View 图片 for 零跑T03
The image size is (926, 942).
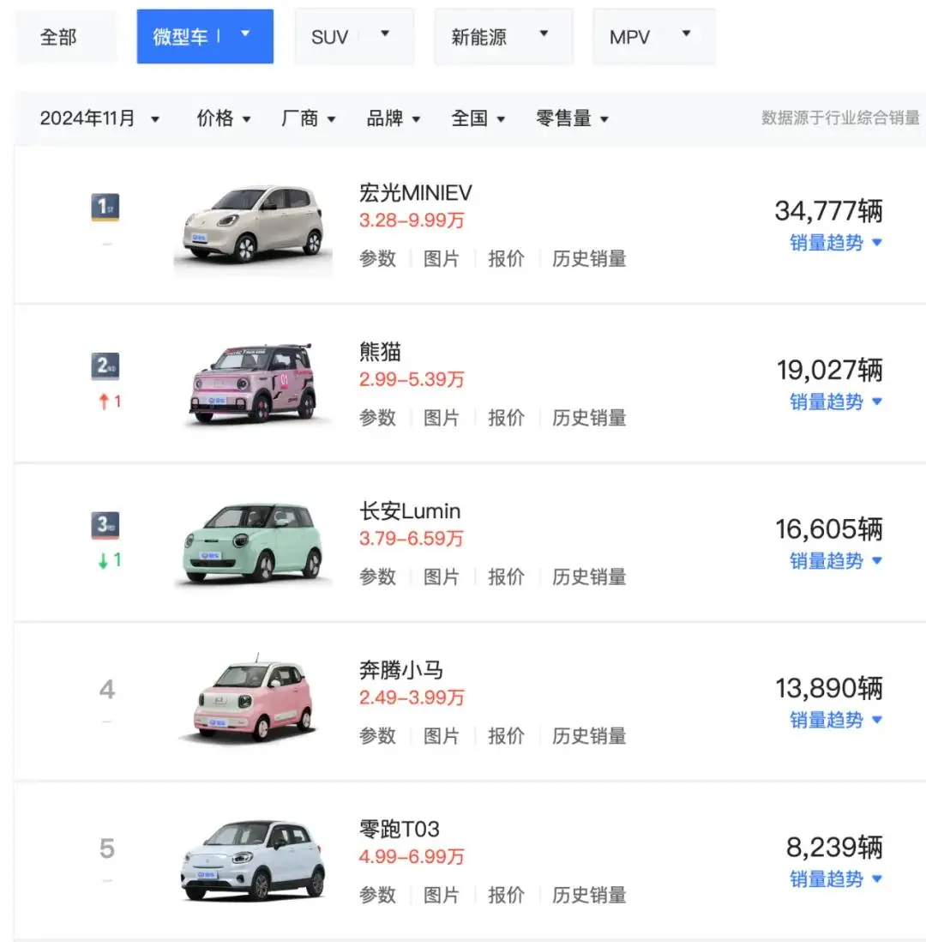tap(442, 895)
